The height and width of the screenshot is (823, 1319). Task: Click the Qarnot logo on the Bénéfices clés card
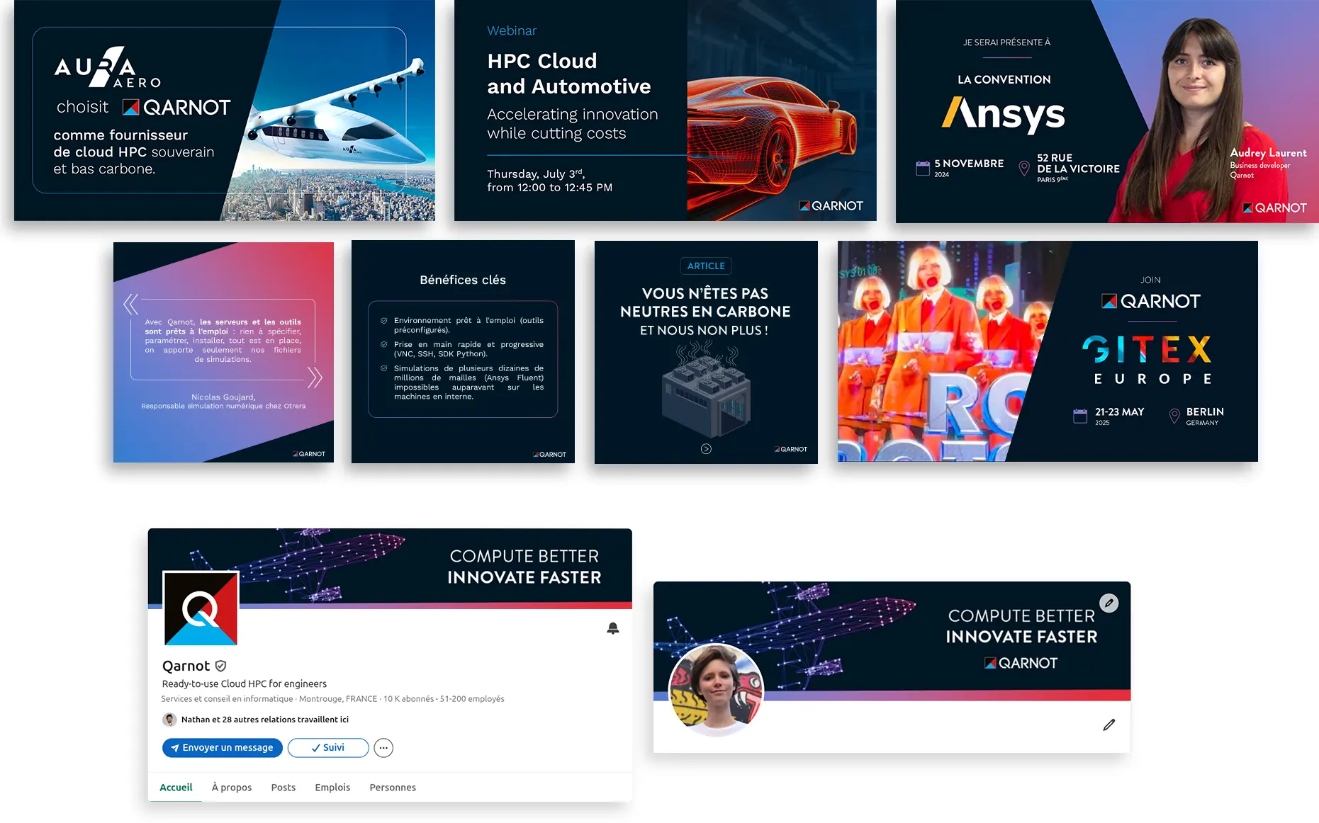tap(549, 455)
